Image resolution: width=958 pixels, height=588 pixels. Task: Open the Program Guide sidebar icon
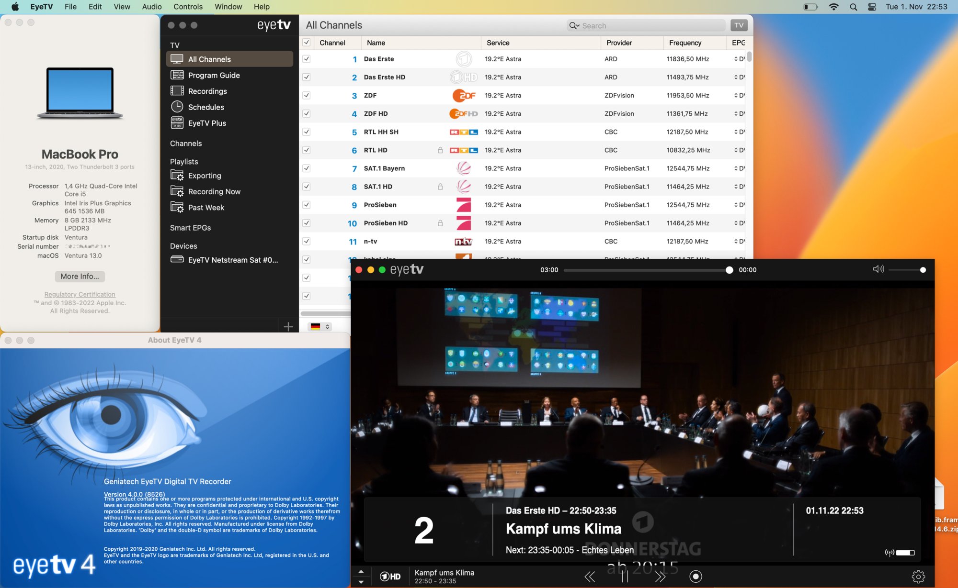[177, 75]
